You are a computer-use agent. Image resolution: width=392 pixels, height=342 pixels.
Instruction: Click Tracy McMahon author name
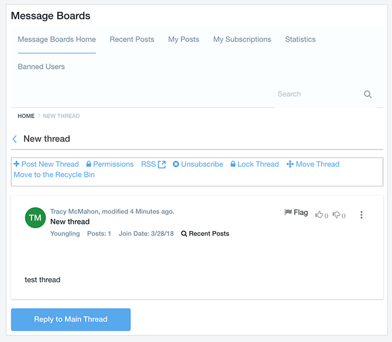point(74,212)
